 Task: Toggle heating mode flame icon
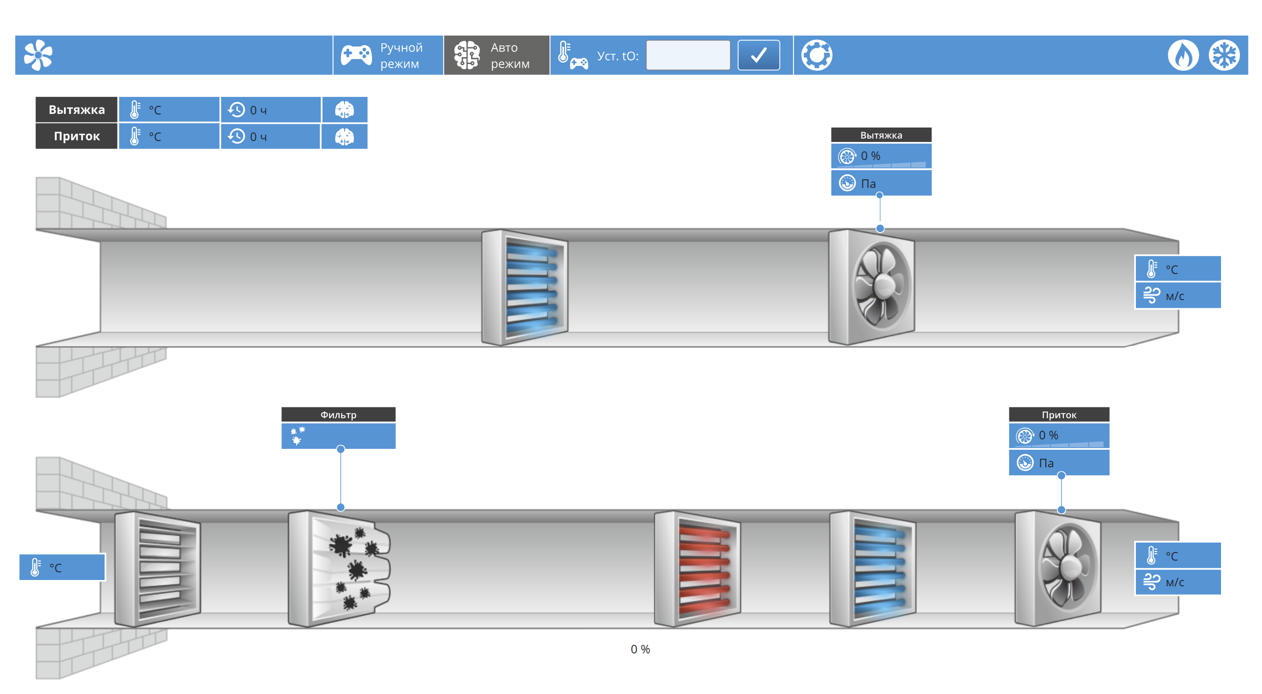tap(1183, 55)
